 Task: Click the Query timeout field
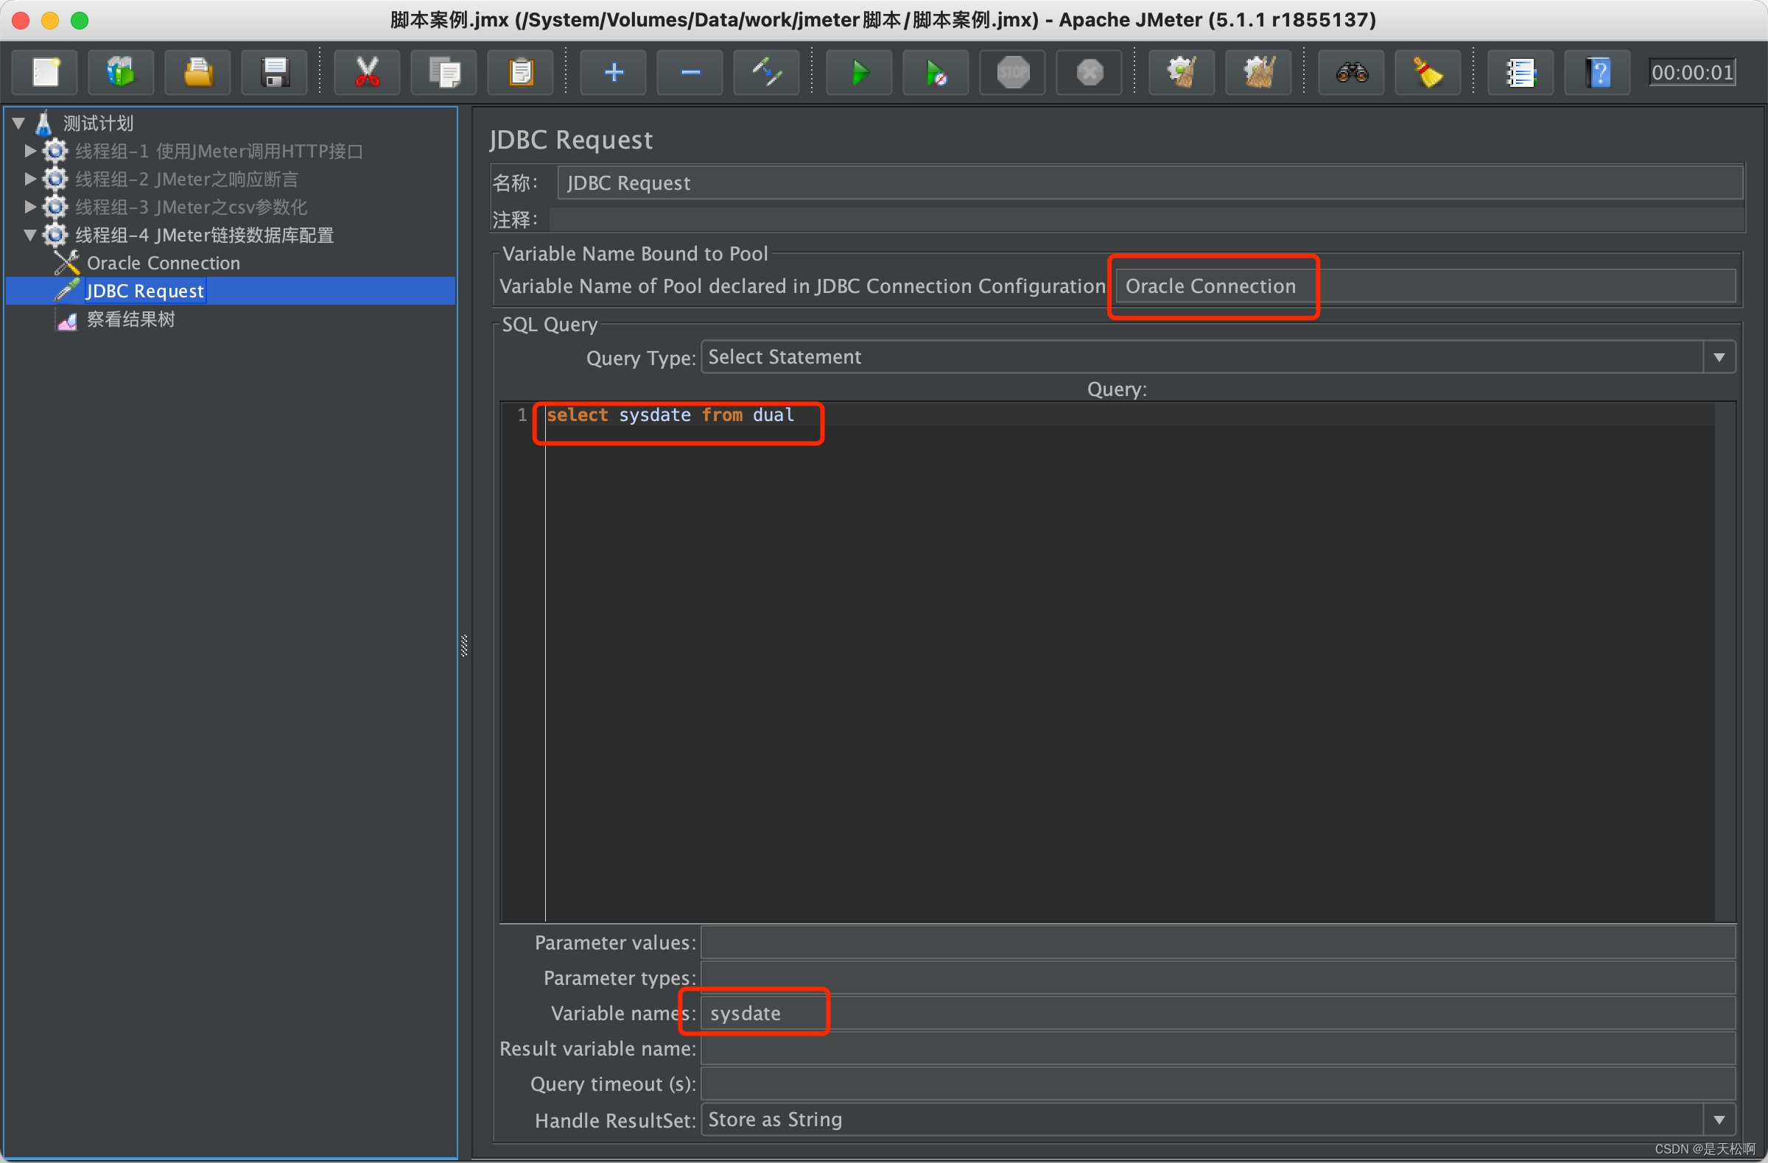[1218, 1084]
